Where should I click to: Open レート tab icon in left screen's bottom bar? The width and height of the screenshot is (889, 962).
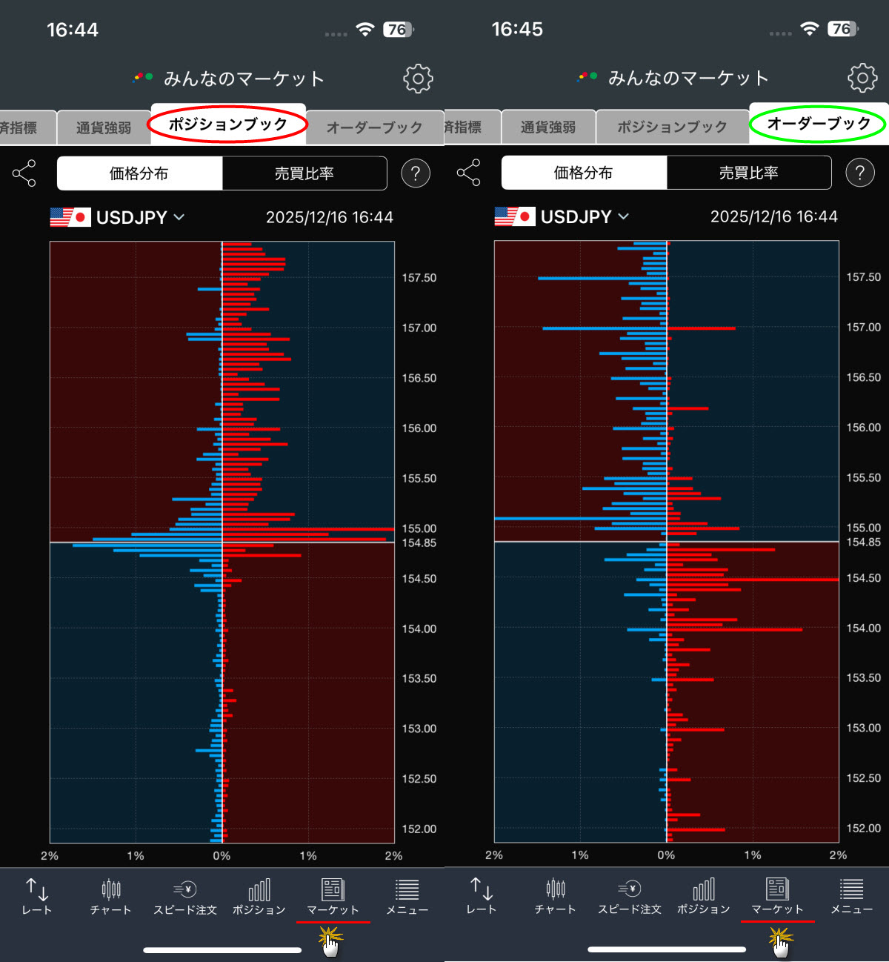[x=36, y=896]
